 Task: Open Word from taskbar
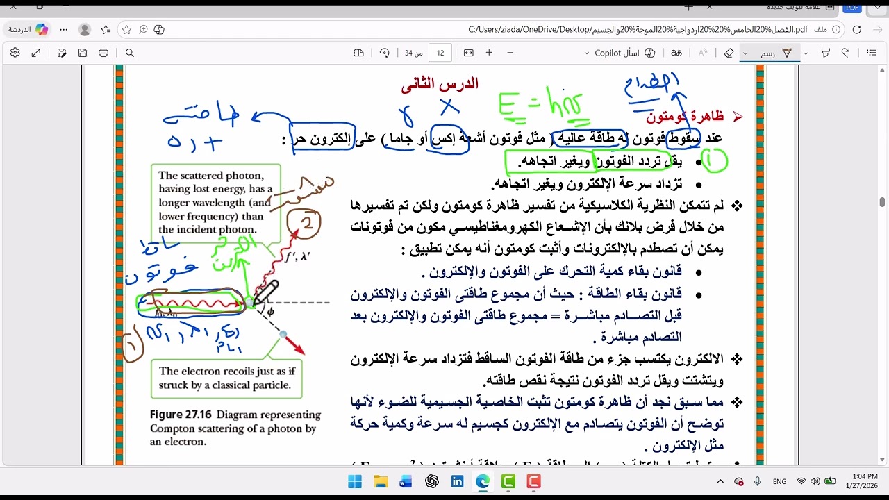coord(406,481)
